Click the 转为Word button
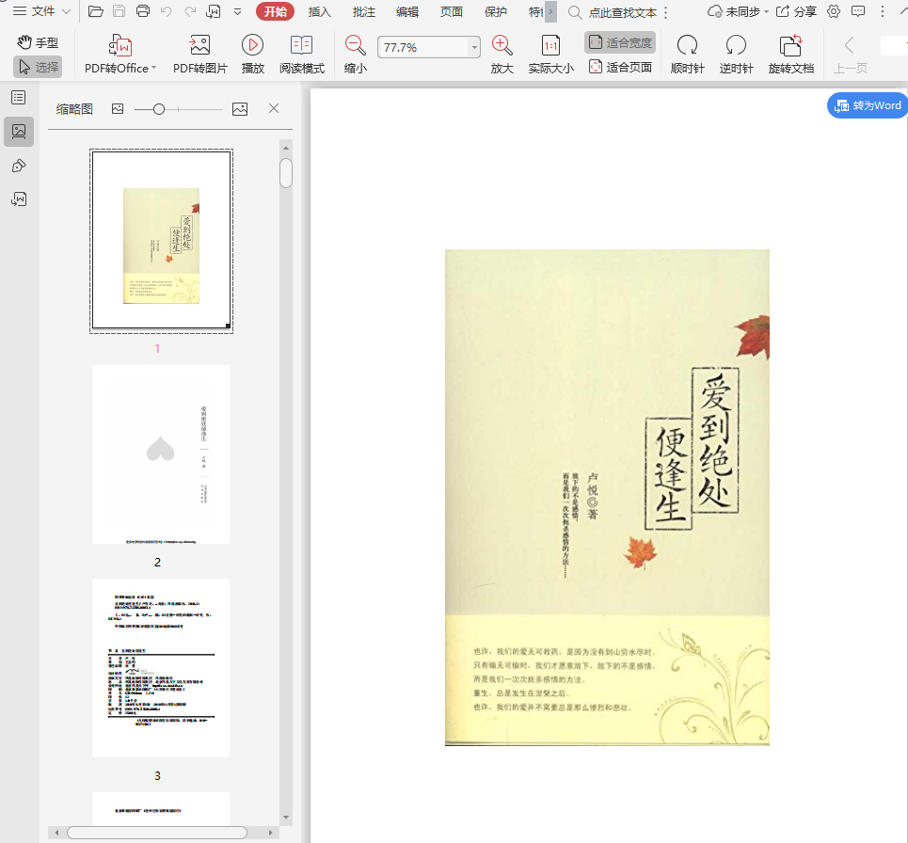The width and height of the screenshot is (908, 843). click(867, 105)
